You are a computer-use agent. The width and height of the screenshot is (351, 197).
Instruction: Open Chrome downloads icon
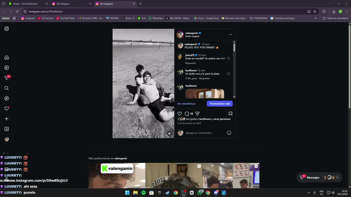(334, 11)
